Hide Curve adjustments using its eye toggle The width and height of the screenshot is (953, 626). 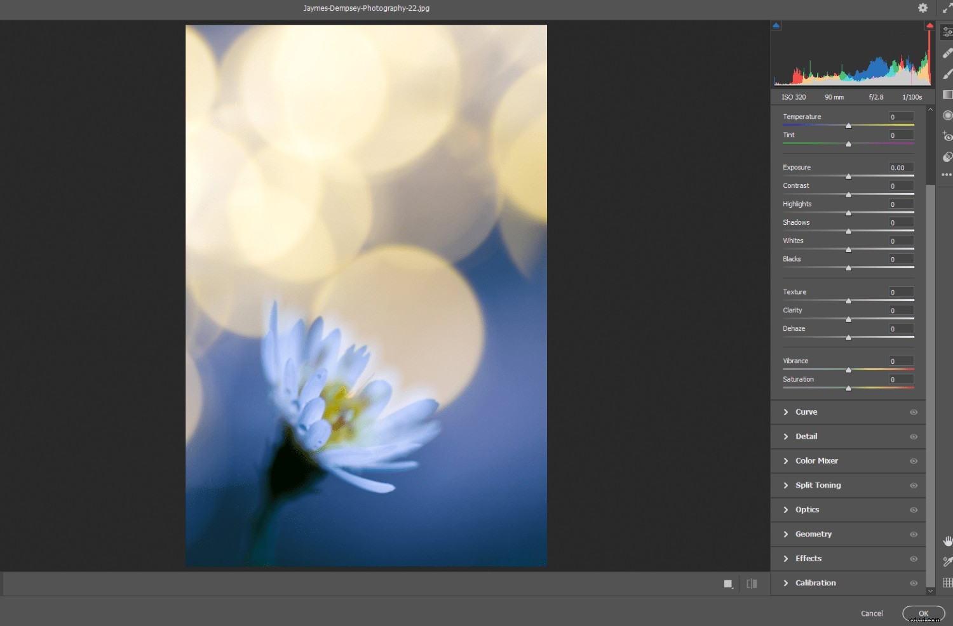pos(914,412)
